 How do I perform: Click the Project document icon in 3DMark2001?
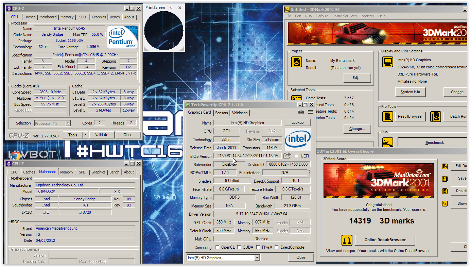pos(297,62)
